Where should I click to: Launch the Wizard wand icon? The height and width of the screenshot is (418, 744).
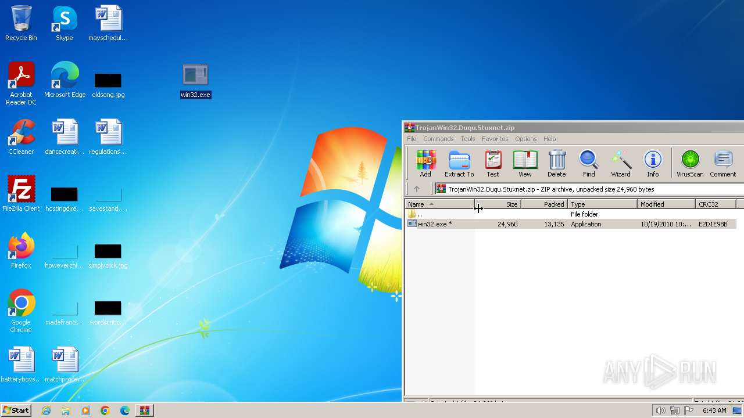pos(621,164)
